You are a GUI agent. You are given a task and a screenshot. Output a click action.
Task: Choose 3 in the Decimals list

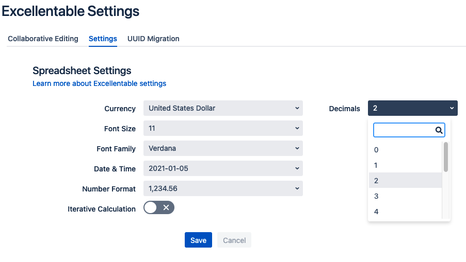(406, 196)
